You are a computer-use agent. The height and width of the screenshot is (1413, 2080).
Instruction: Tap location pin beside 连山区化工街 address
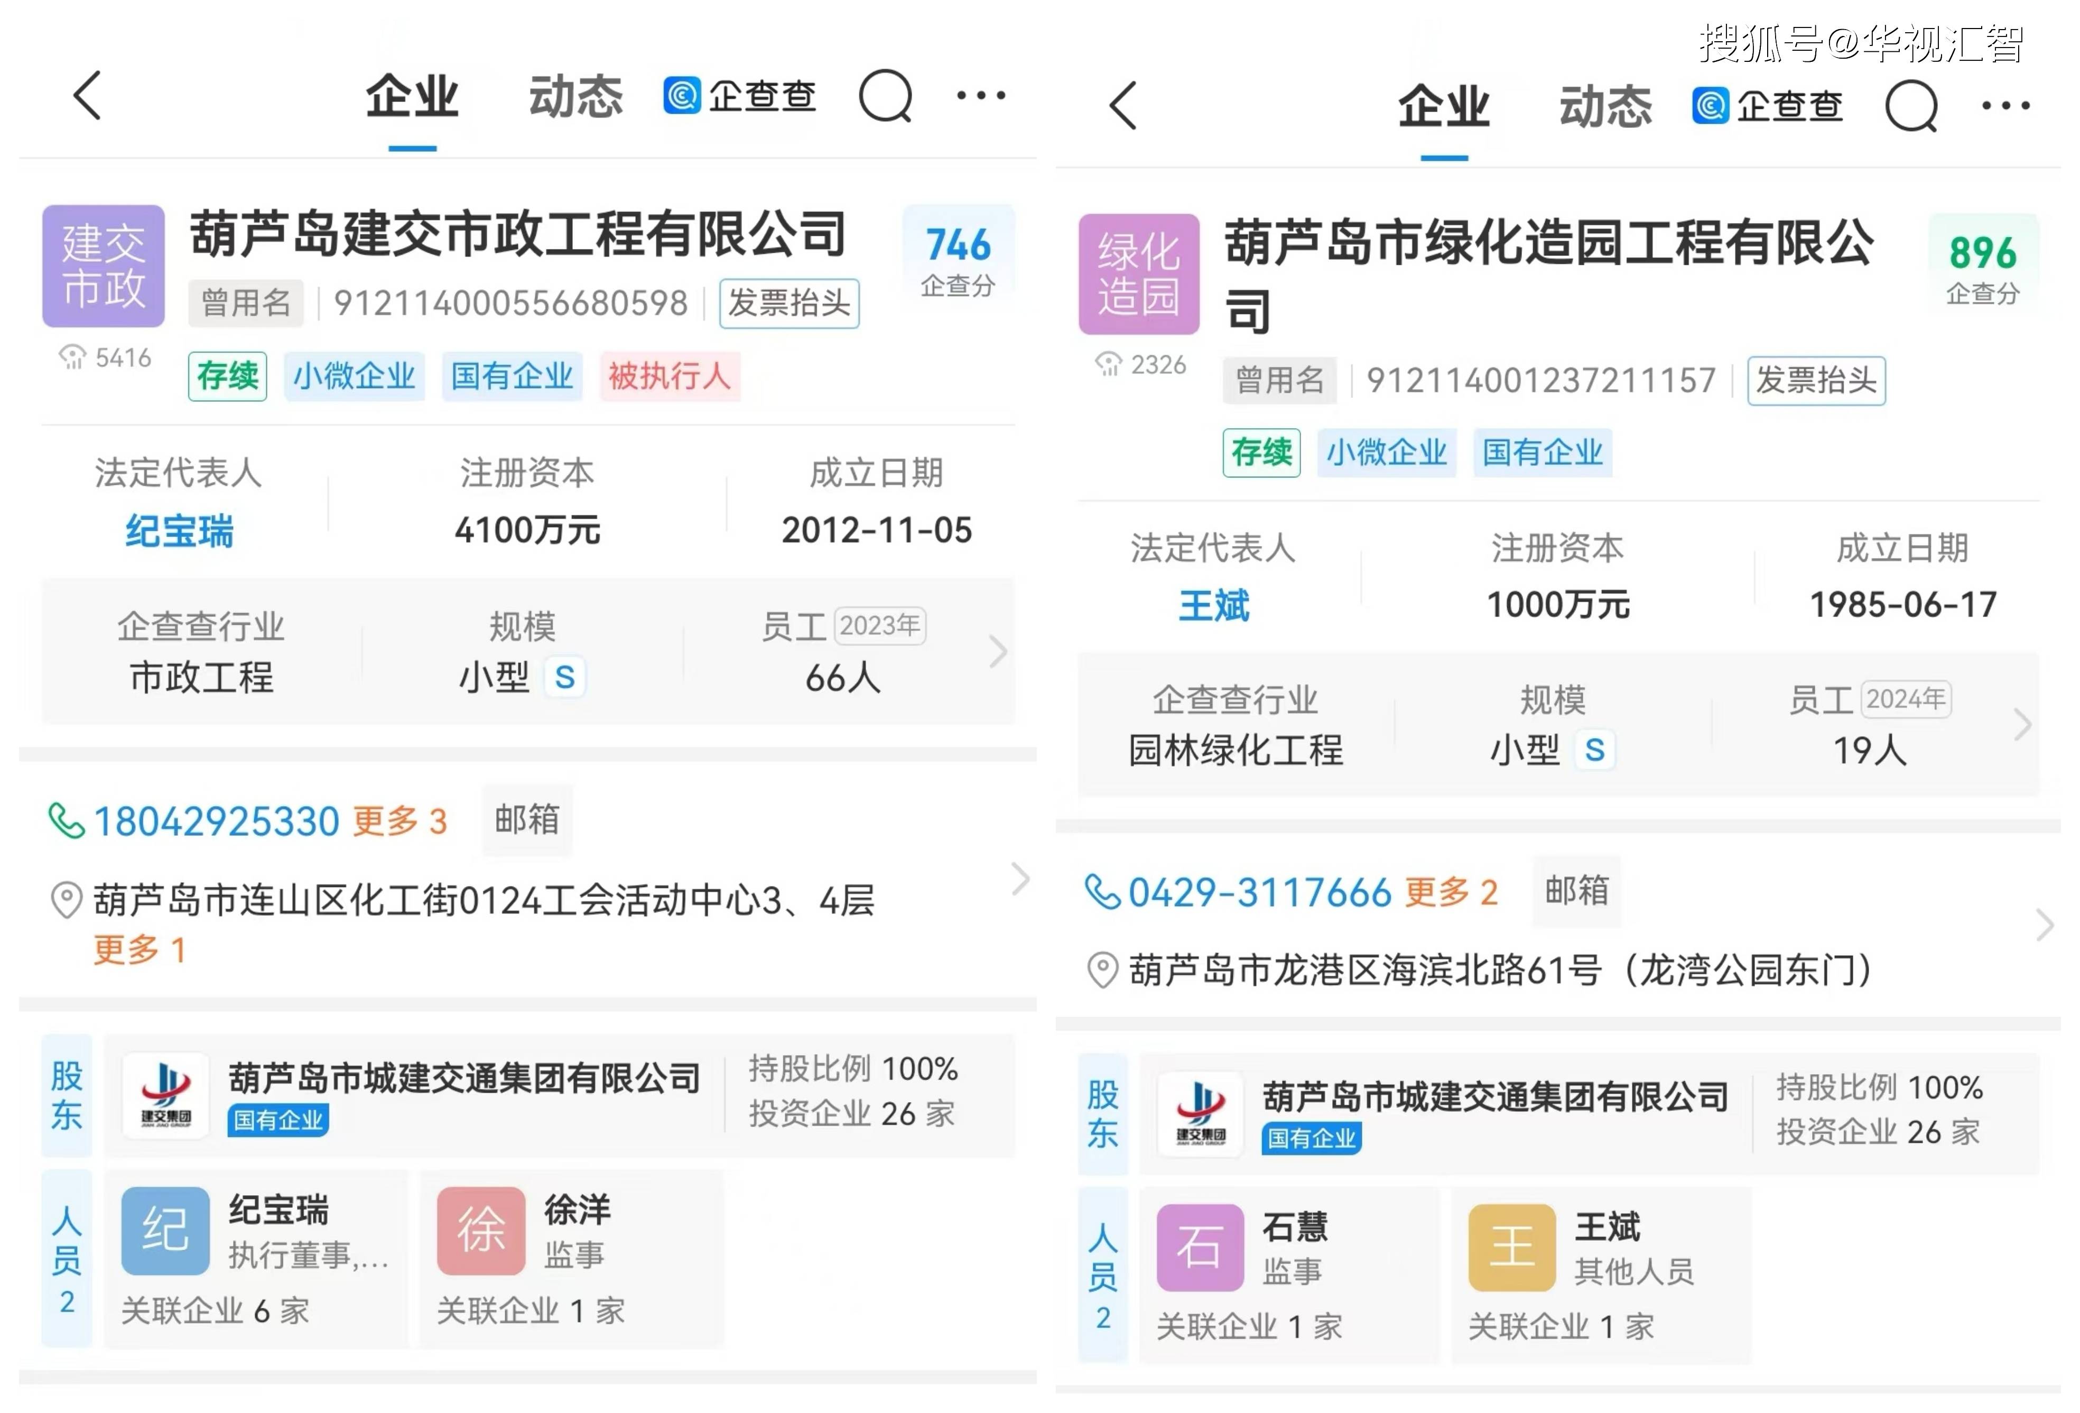66,900
